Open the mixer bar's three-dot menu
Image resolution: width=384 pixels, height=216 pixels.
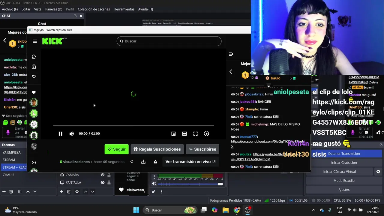click(x=162, y=192)
